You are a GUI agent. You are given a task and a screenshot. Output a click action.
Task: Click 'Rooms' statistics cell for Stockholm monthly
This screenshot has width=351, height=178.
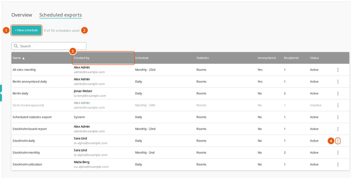pyautogui.click(x=201, y=153)
